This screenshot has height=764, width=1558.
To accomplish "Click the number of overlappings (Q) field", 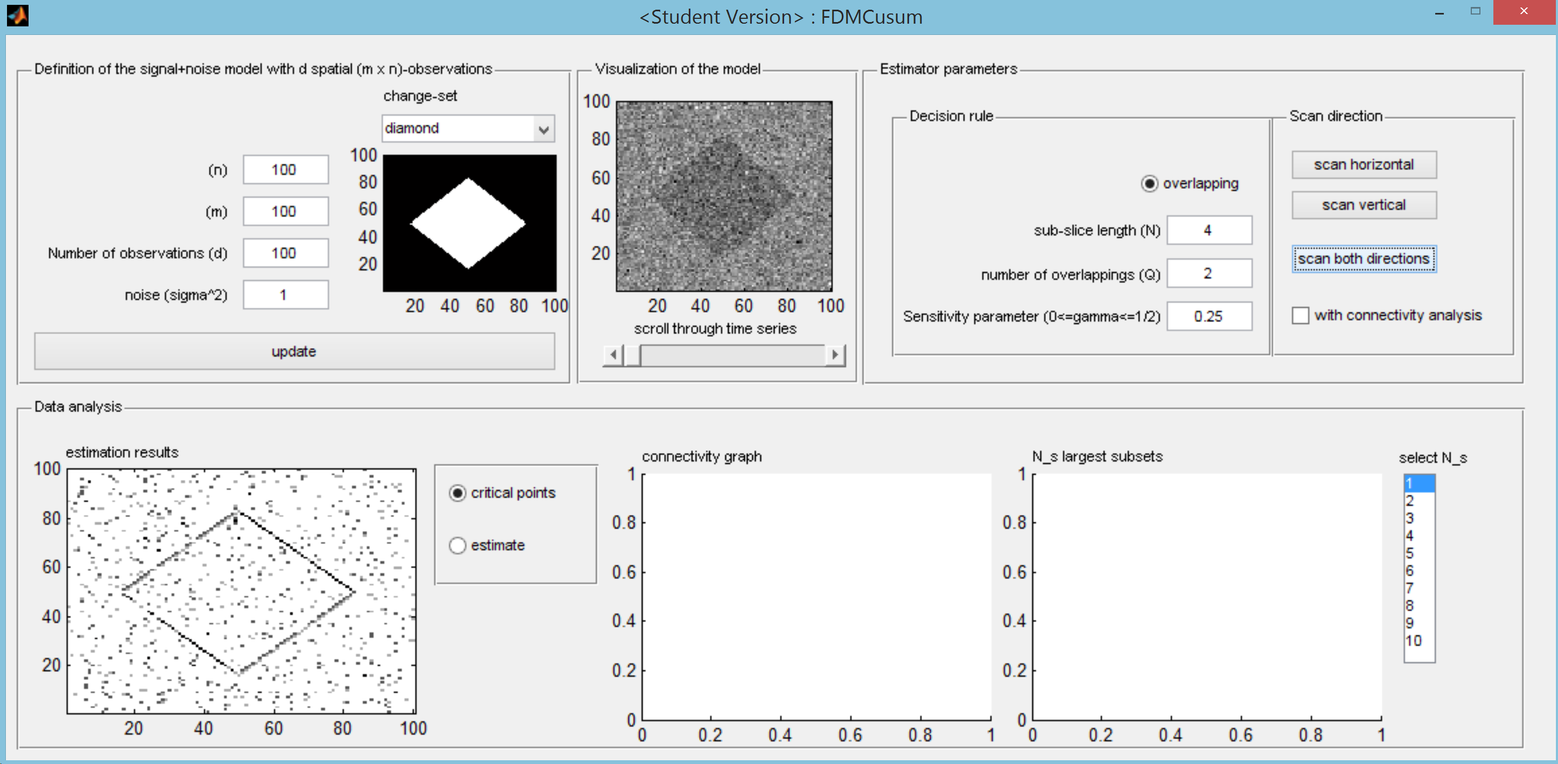I will tap(1209, 274).
